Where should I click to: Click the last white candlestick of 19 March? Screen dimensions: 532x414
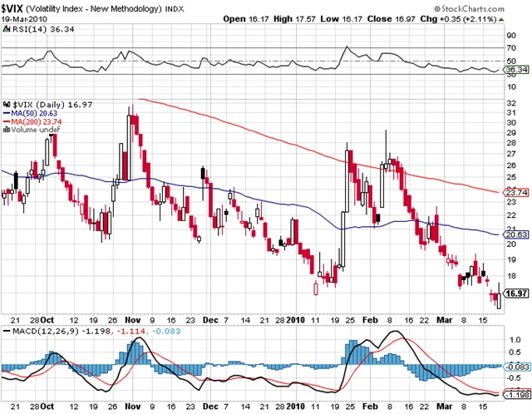tap(499, 296)
